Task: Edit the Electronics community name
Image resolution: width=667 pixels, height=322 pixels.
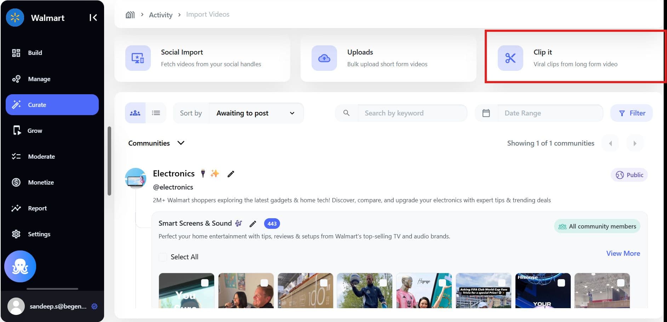Action: (231, 174)
